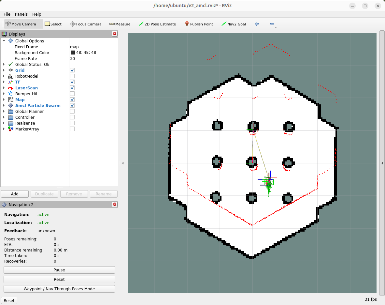Click the Fixed Frame value field
Image resolution: width=385 pixels, height=305 pixels.
(93, 47)
